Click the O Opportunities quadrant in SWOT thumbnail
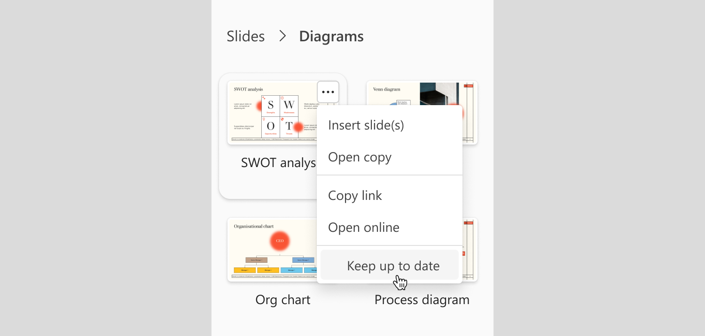Viewport: 705px width, 336px height. [x=271, y=127]
